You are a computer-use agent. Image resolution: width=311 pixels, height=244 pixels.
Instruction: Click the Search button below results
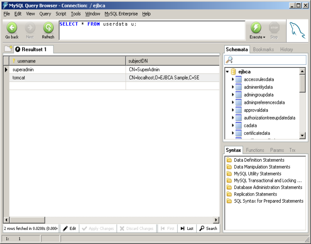208,229
